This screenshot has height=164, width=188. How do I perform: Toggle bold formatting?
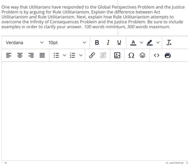click(97, 42)
